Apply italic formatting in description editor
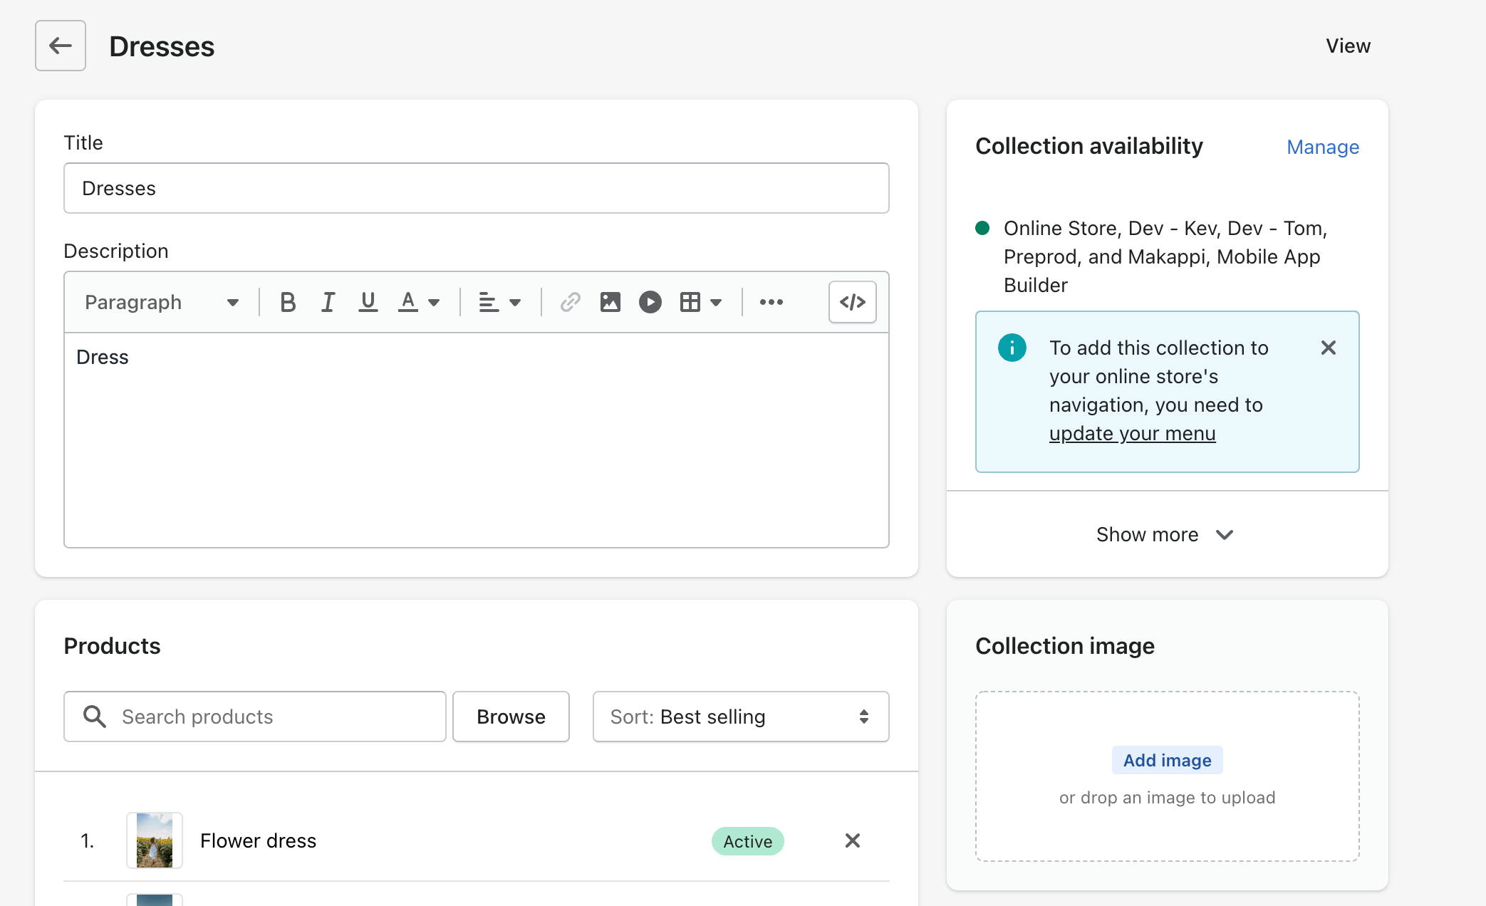Viewport: 1486px width, 906px height. point(328,302)
